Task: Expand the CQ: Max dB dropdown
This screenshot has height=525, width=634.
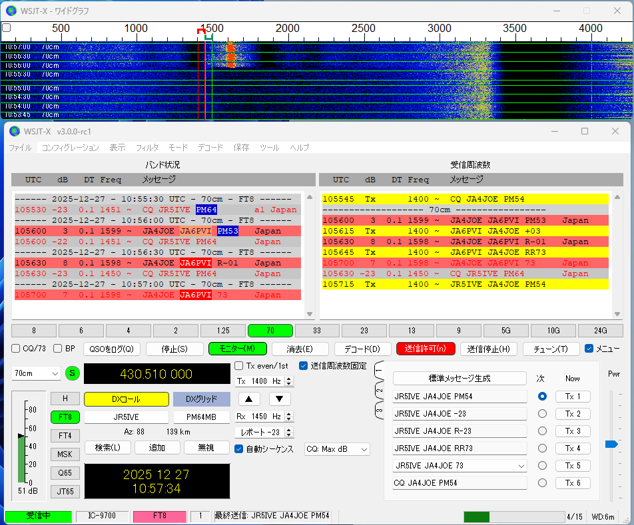Action: pos(337,450)
